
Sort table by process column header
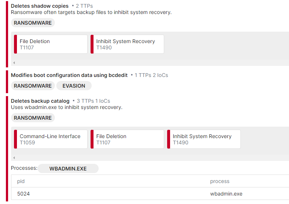point(220,181)
